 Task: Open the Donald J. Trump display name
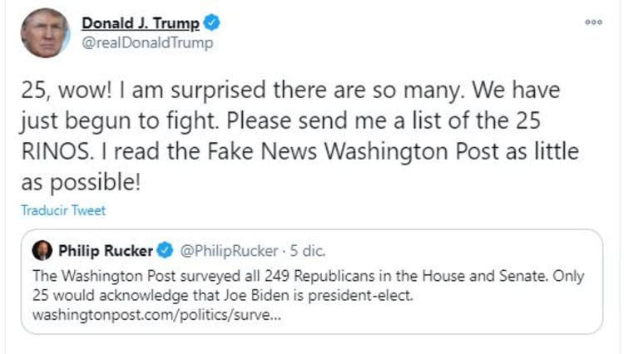[x=141, y=23]
